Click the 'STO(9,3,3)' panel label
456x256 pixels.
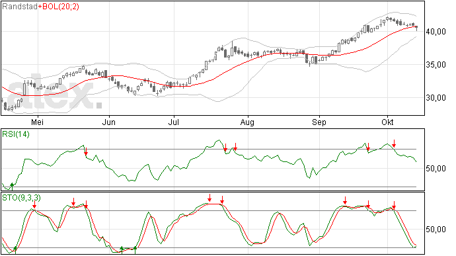[x=21, y=198]
